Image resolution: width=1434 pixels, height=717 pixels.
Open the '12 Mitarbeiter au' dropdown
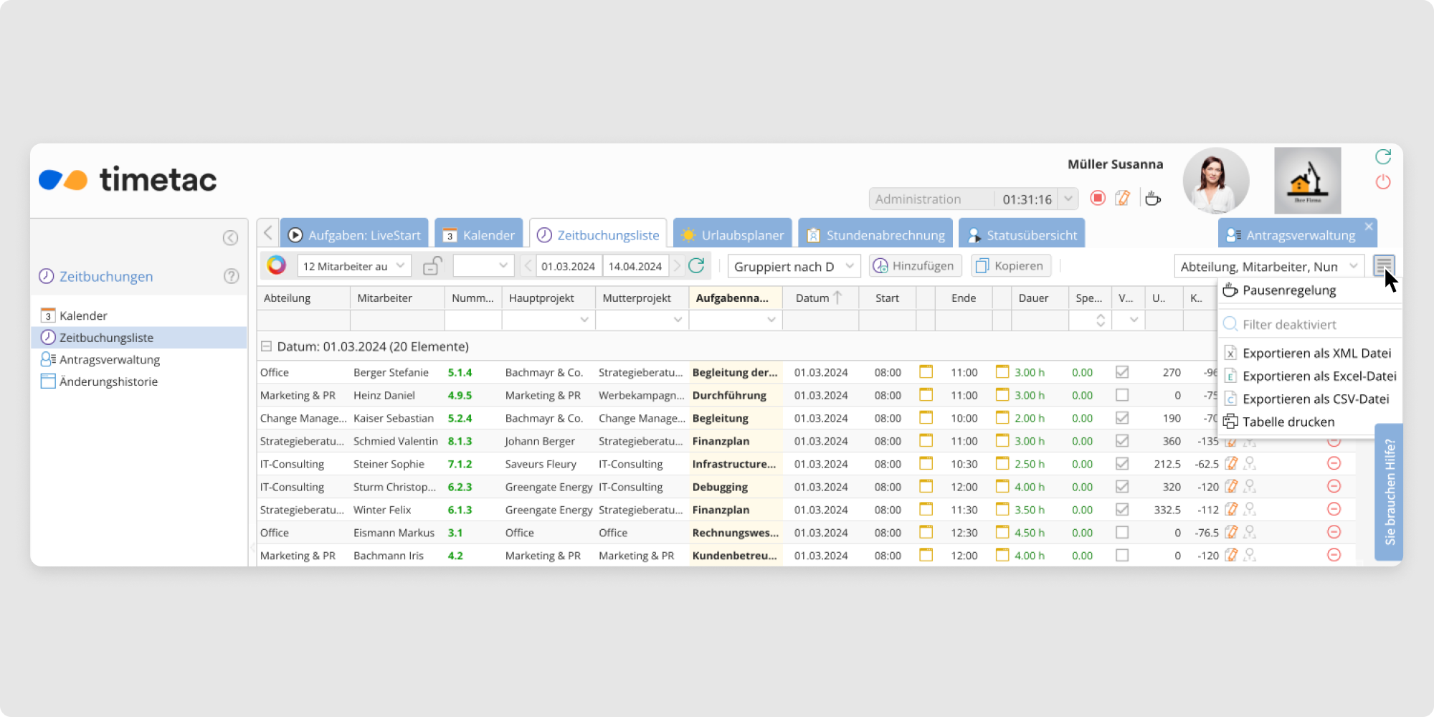click(x=354, y=266)
